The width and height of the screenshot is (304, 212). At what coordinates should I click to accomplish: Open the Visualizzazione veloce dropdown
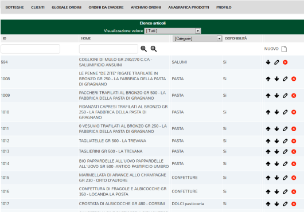173,31
